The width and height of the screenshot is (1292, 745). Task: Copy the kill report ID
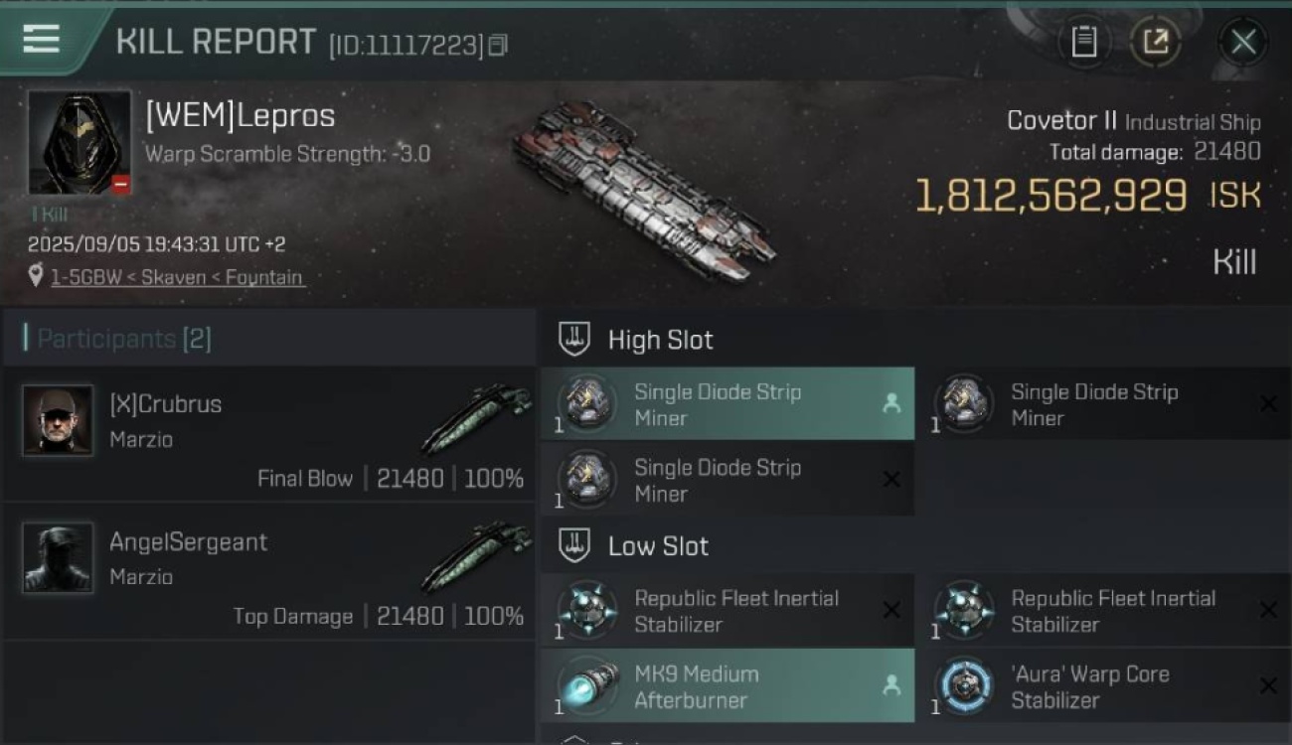point(498,45)
